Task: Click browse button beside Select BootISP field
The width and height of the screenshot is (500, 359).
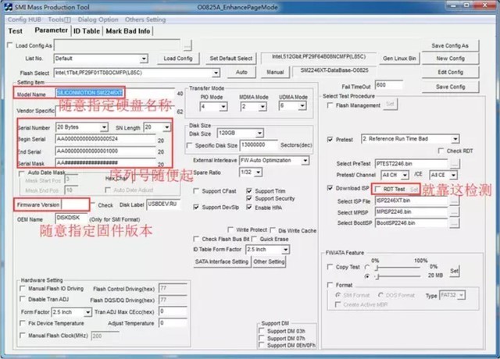Action: click(x=455, y=223)
